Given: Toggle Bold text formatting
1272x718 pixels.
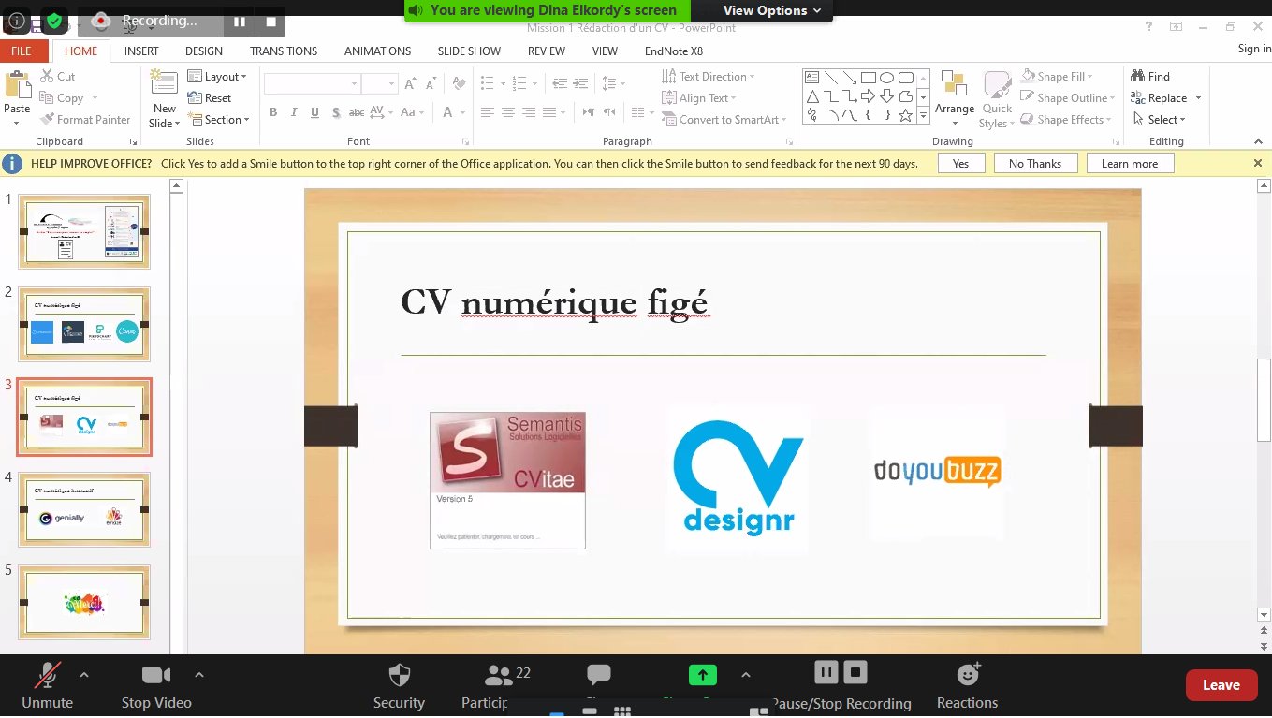Looking at the screenshot, I should pyautogui.click(x=273, y=112).
